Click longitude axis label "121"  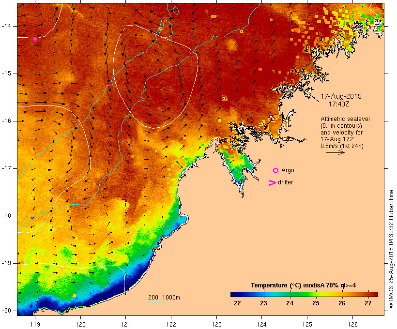click(x=125, y=324)
